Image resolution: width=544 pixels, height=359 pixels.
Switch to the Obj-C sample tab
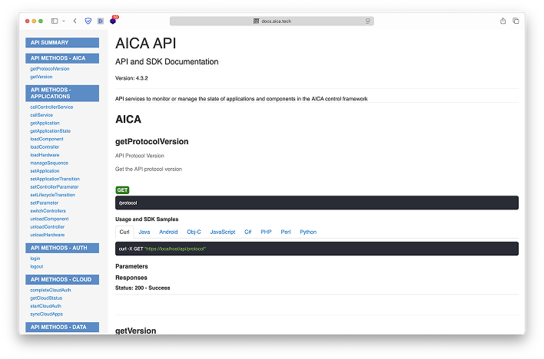194,232
